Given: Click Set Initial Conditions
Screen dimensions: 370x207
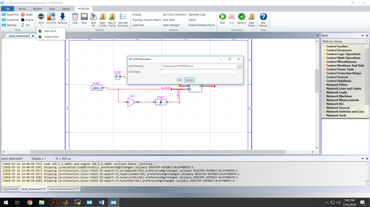Looking at the screenshot, I should click(174, 14).
